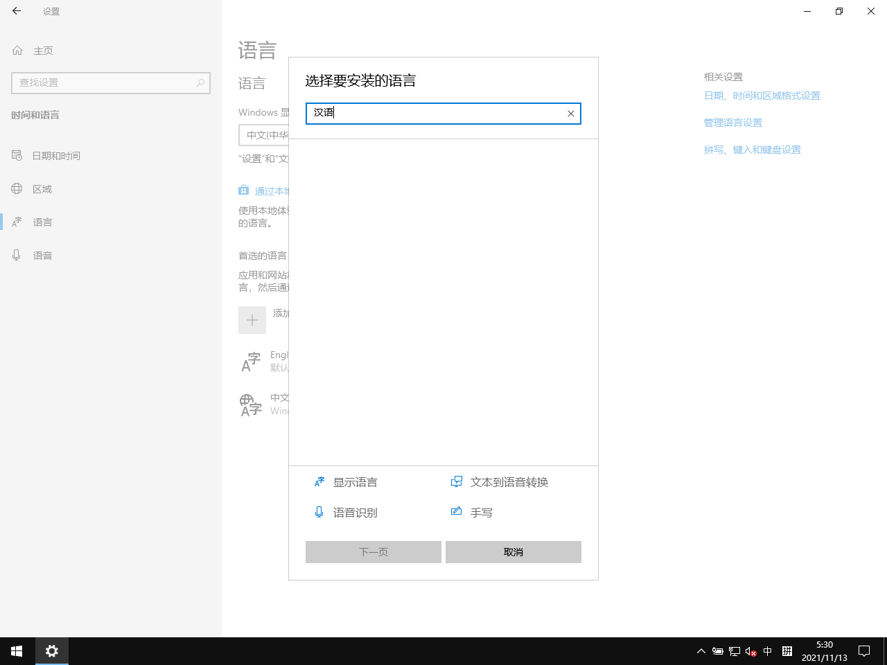Click the Settings gear taskbar icon
Viewport: 887px width, 665px height.
(52, 651)
